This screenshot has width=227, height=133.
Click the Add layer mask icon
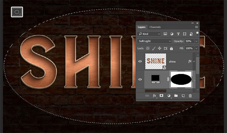point(161,96)
